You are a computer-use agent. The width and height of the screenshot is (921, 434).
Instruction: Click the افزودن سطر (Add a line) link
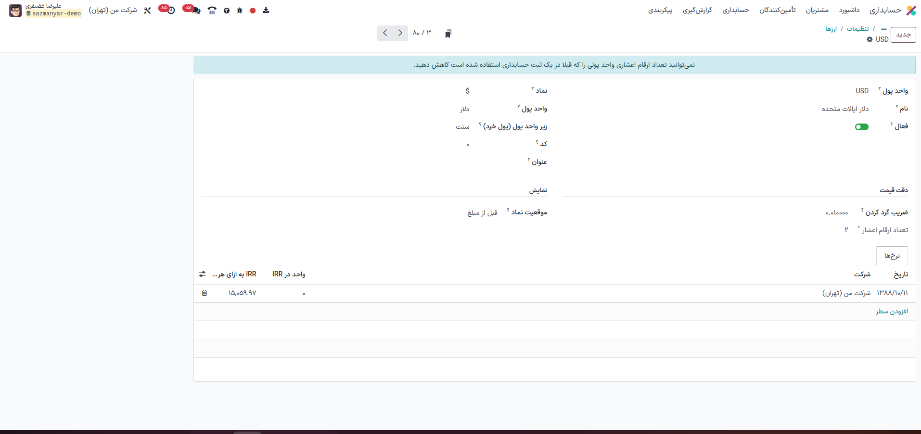[892, 311]
